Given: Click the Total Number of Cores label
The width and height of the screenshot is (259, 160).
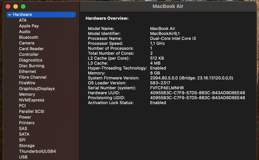Looking at the screenshot, I should coord(111,53).
